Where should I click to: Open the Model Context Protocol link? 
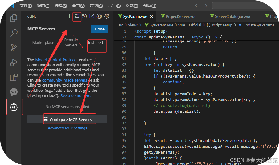coord(56,60)
